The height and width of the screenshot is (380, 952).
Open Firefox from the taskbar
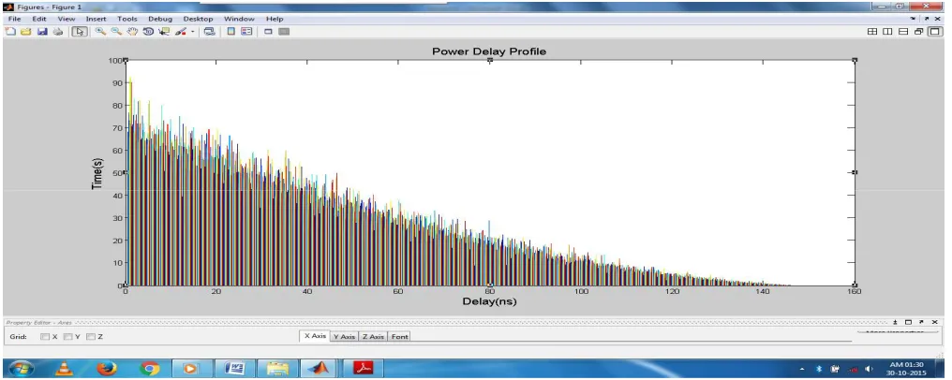pos(107,368)
